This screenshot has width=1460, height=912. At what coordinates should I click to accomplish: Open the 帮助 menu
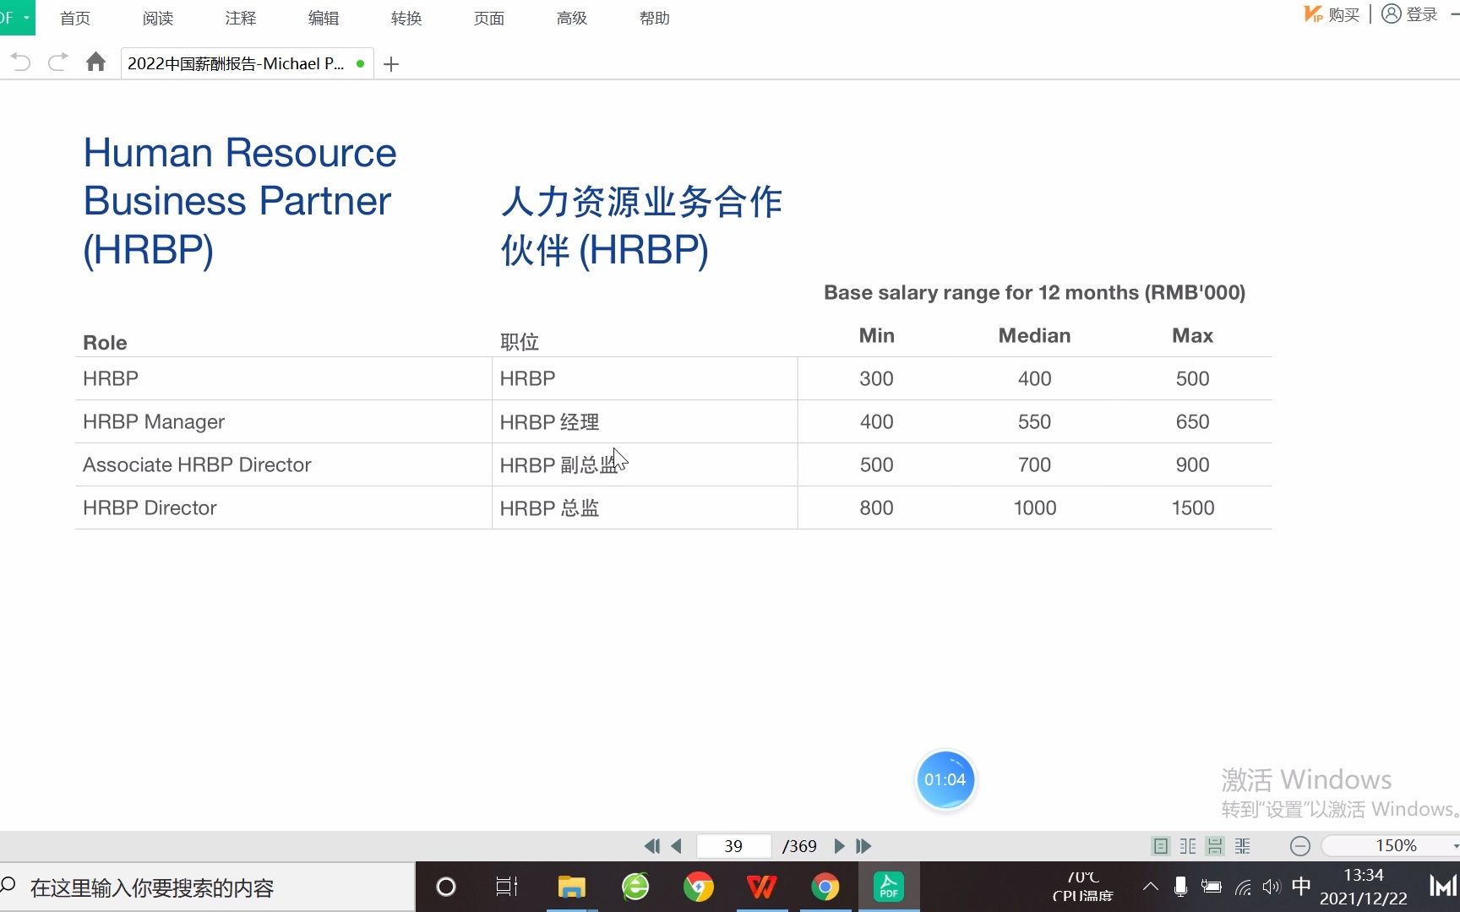tap(655, 18)
